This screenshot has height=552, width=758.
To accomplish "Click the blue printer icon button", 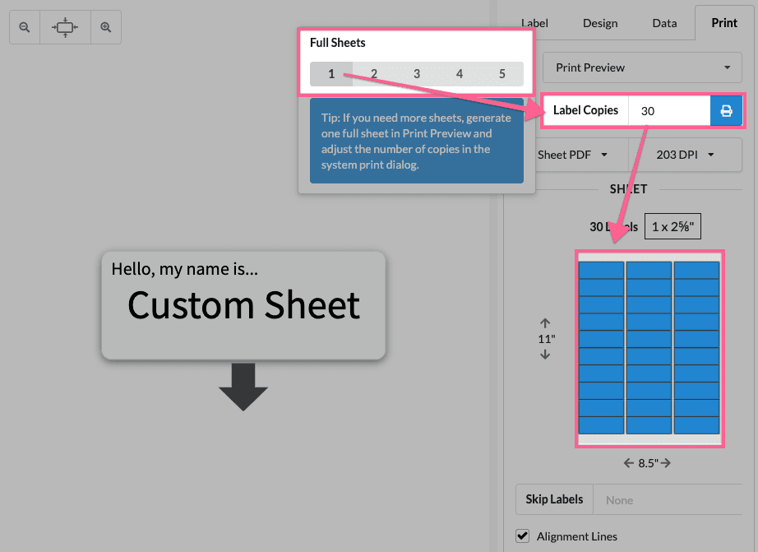I will tap(726, 111).
